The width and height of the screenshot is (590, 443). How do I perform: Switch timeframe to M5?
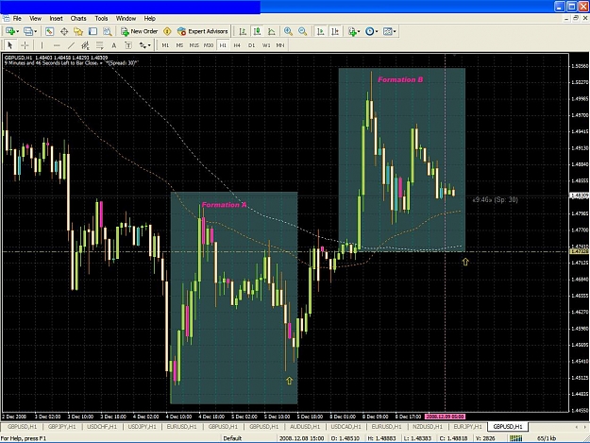click(179, 45)
